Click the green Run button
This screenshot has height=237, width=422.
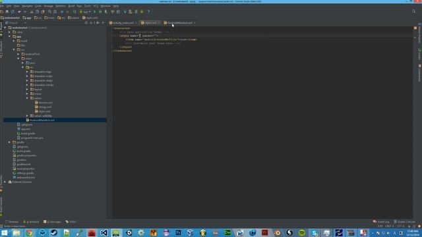point(94,12)
